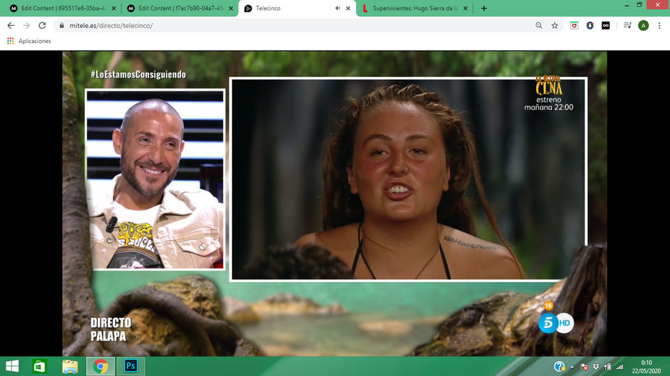Open the zoom magnifier in address bar
This screenshot has height=376, width=670.
pos(539,25)
